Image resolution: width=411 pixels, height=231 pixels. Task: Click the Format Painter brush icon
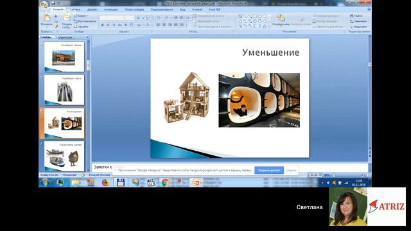(x=56, y=26)
